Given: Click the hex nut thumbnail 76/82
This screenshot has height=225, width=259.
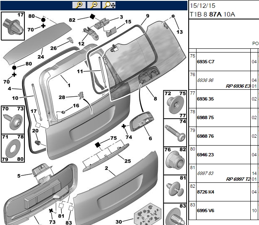Looking at the screenshot, I should click(x=175, y=161).
